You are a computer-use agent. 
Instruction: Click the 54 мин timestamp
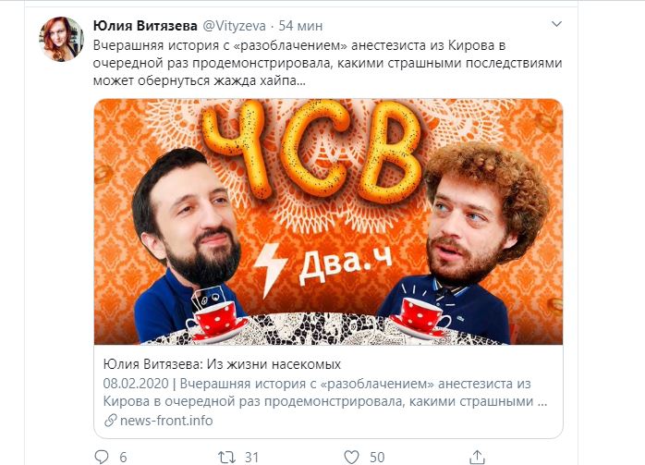pos(300,26)
